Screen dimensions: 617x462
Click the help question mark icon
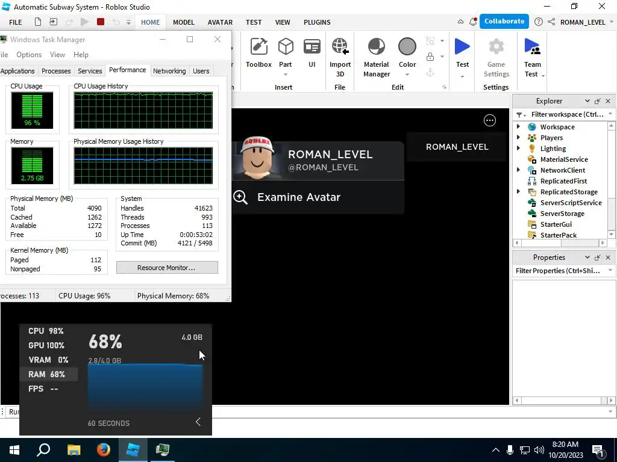[x=538, y=22]
